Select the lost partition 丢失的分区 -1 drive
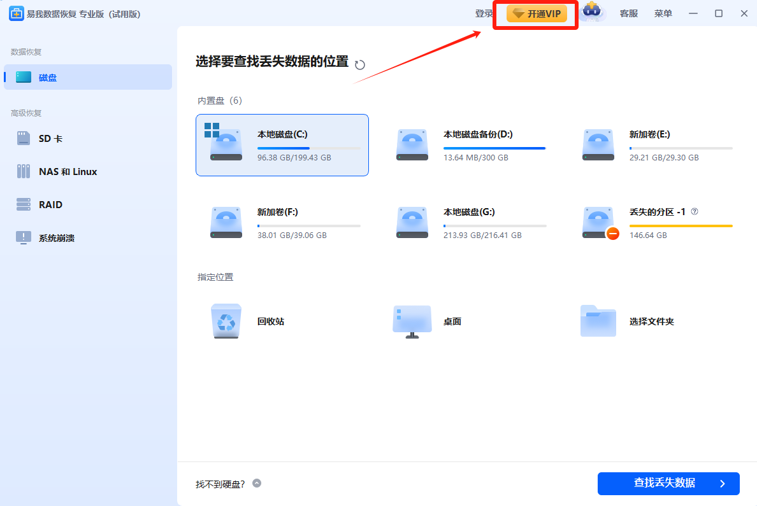This screenshot has width=757, height=506. [x=656, y=223]
